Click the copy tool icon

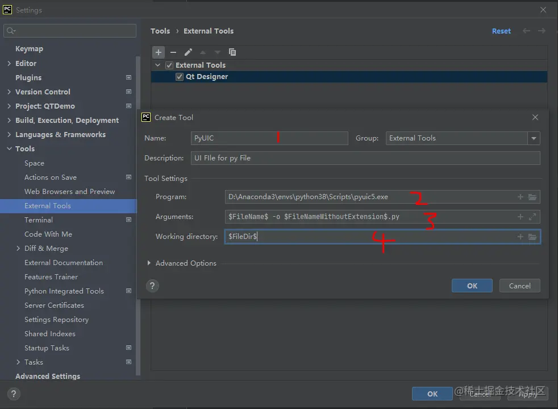232,52
